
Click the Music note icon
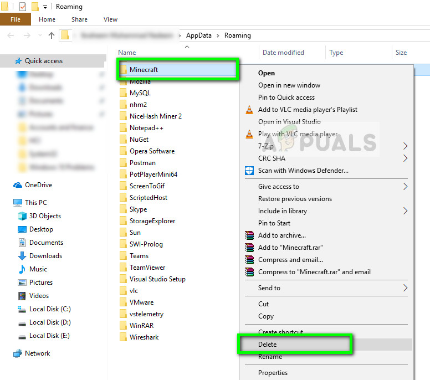(22, 269)
